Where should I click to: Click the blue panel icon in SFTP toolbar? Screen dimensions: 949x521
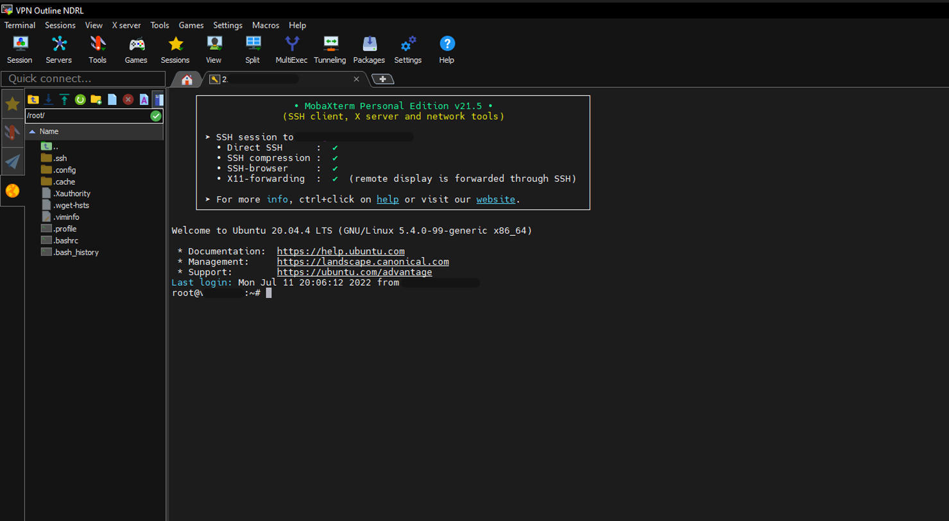pos(158,99)
